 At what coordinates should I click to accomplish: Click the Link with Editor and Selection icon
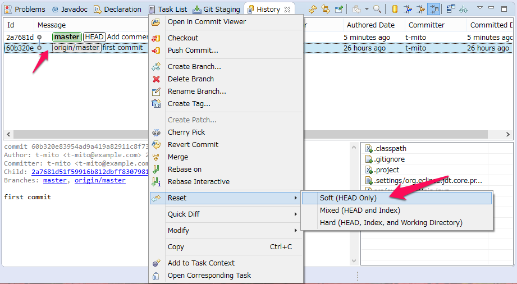[326, 9]
